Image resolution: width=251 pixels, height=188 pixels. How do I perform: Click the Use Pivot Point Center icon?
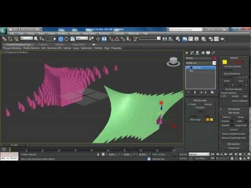tap(92, 39)
